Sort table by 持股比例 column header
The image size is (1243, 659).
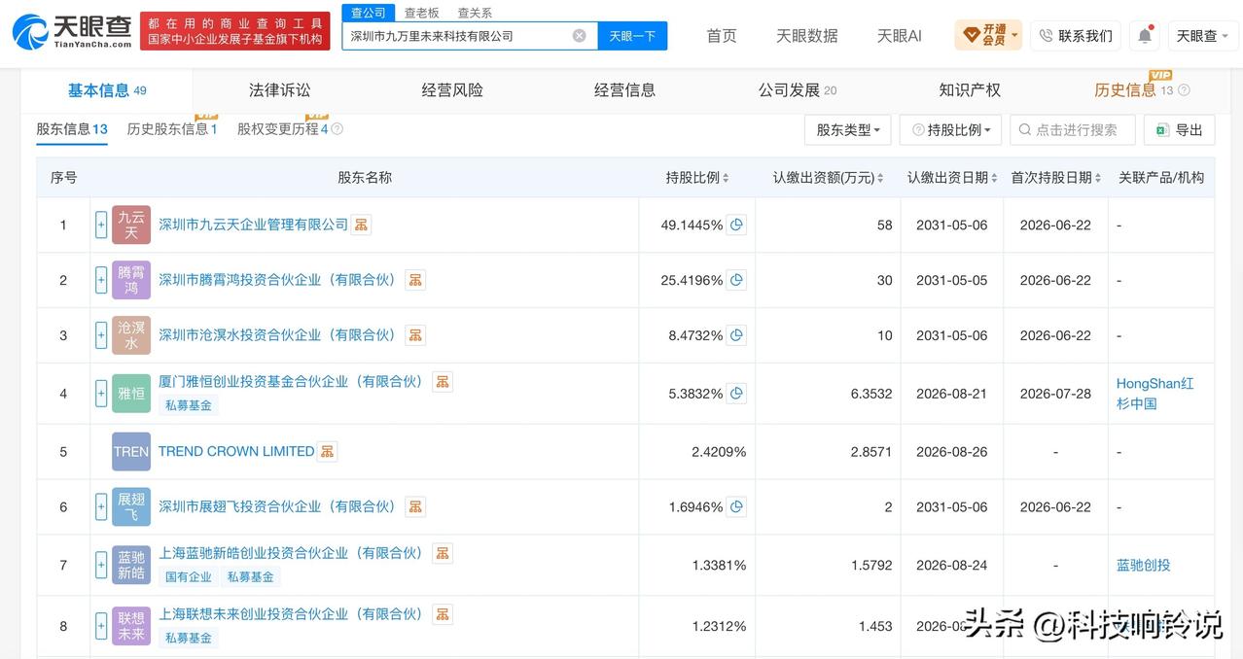[697, 177]
